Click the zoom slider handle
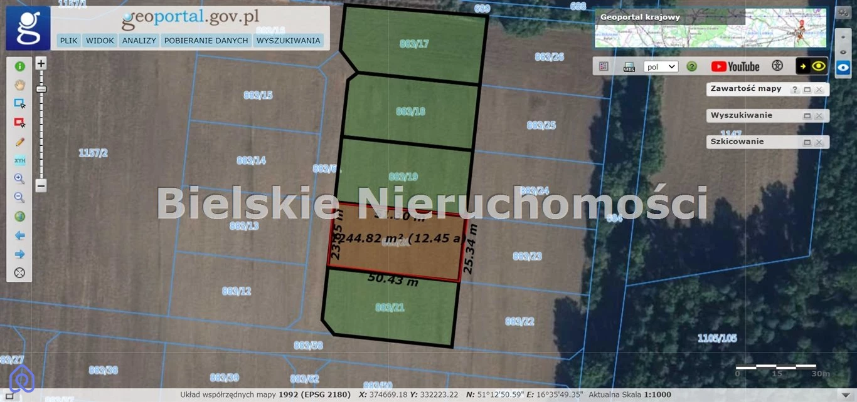Image resolution: width=857 pixels, height=402 pixels. click(x=41, y=90)
